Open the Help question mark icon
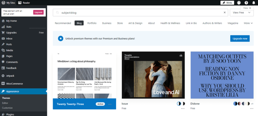Image resolution: width=258 pixels, height=116 pixels. pyautogui.click(x=246, y=3)
